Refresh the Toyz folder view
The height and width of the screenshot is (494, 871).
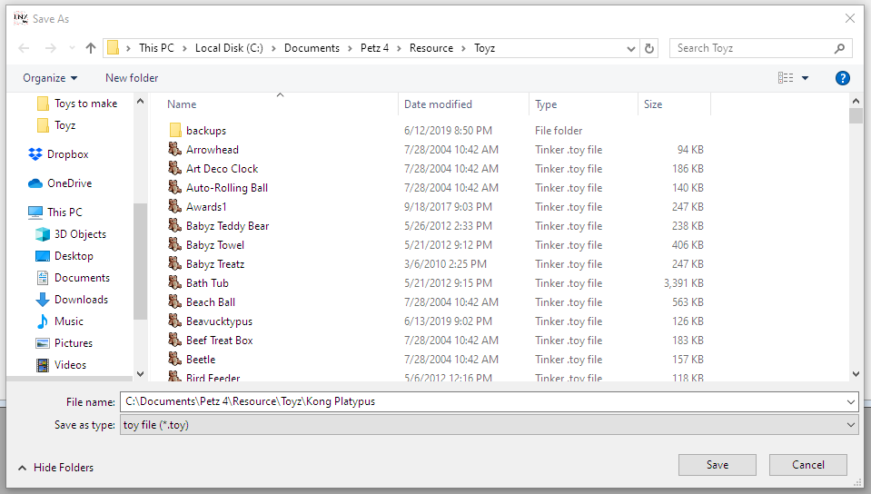648,48
